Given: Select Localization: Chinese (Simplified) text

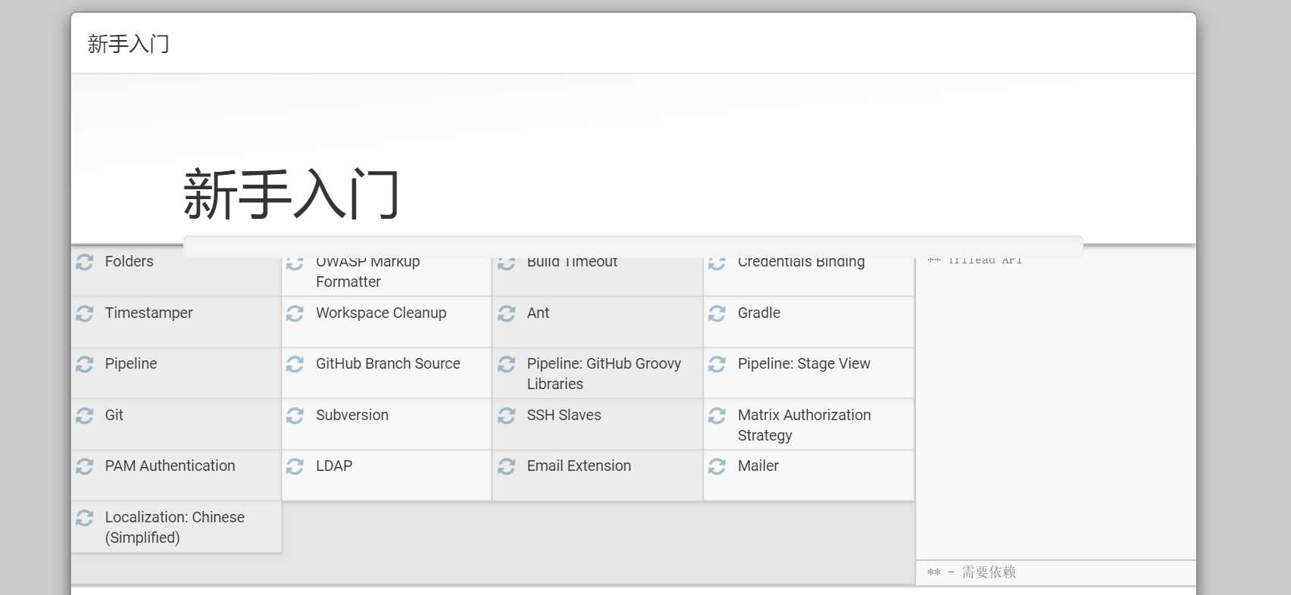Looking at the screenshot, I should 175,527.
